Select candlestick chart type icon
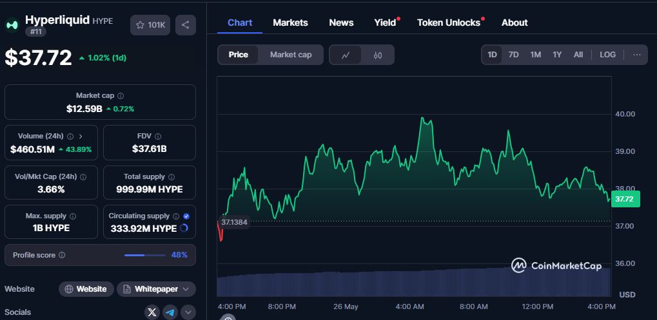Screen dimensions: 657x320 pos(378,55)
